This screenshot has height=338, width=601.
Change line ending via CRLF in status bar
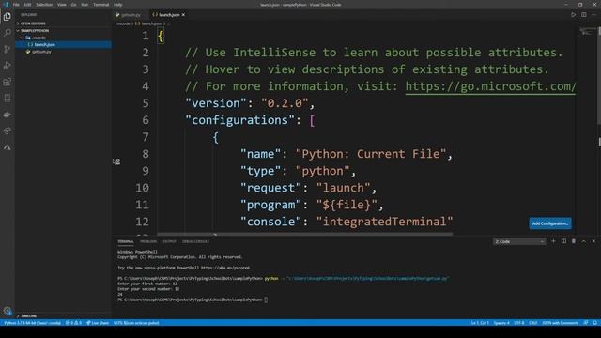tap(533, 323)
